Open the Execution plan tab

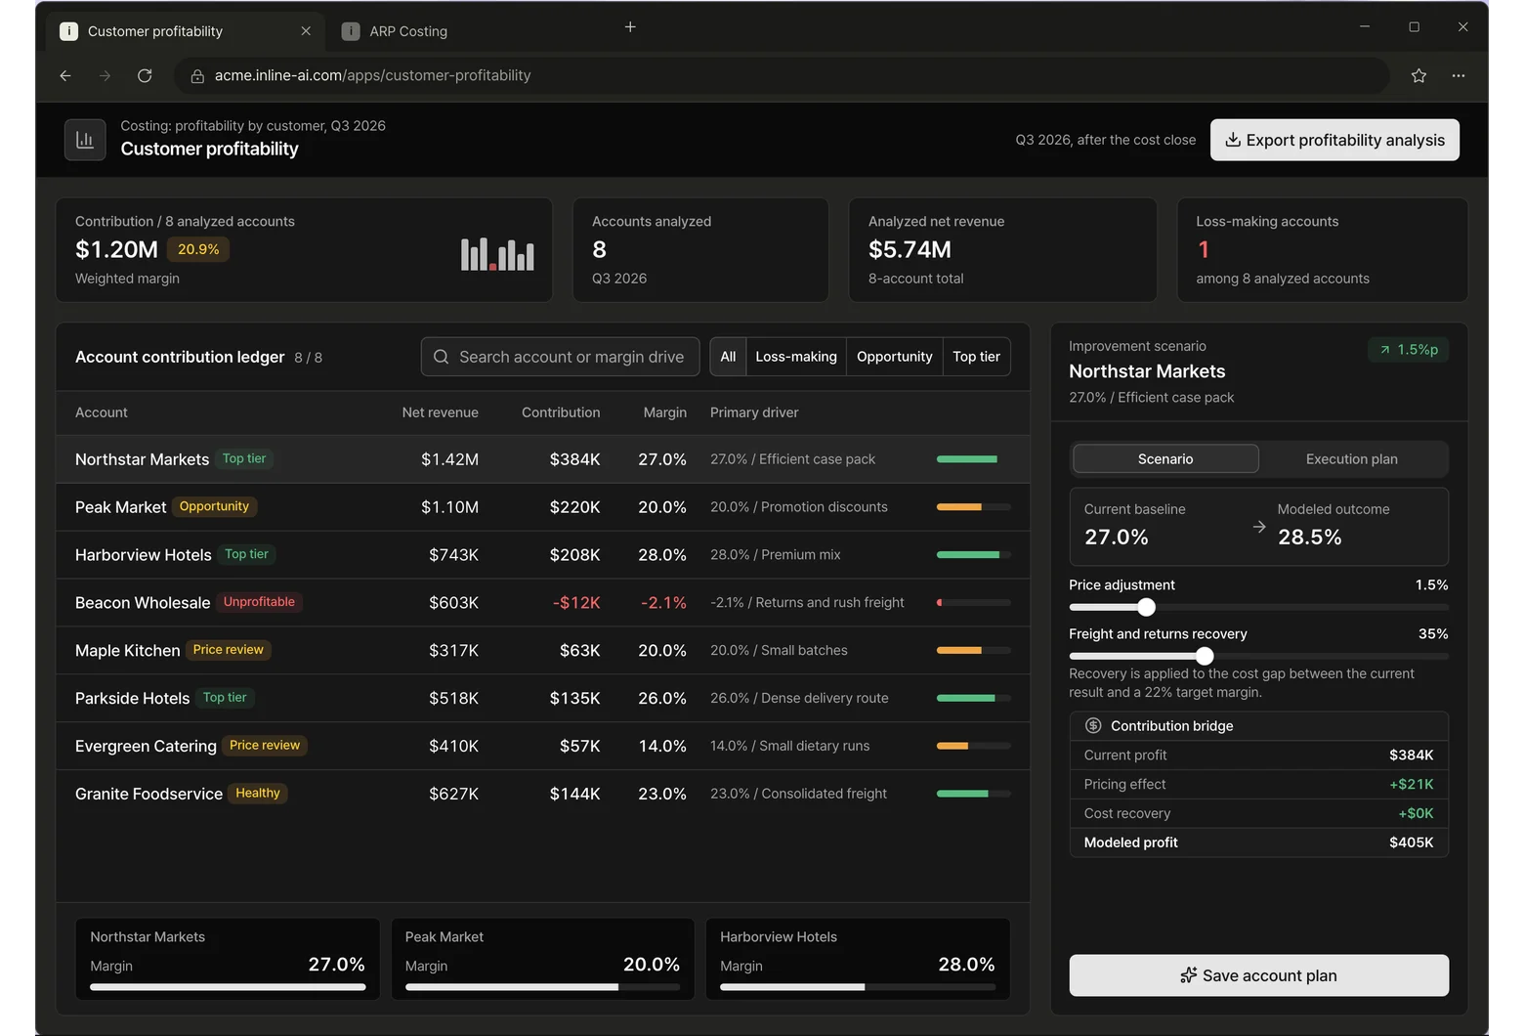1352,458
